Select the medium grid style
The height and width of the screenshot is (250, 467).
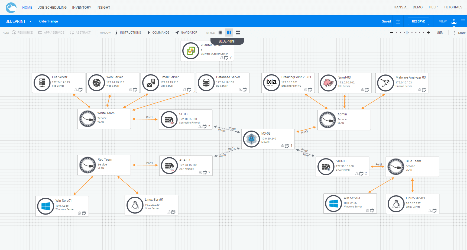(x=229, y=33)
